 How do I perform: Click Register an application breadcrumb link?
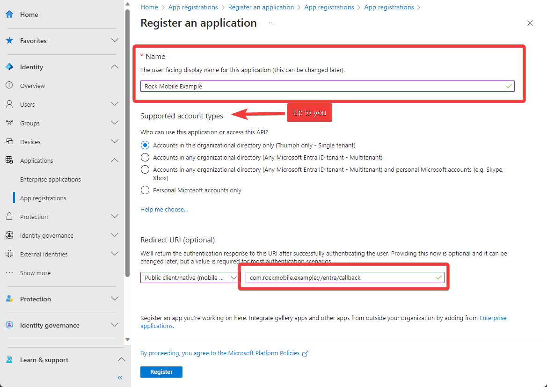coord(261,7)
